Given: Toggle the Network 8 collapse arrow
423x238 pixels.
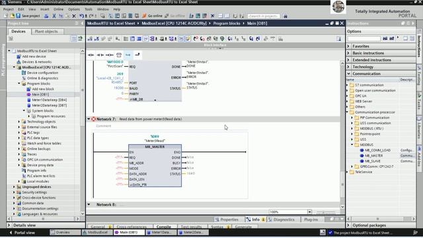Looking at the screenshot, I should (x=89, y=204).
